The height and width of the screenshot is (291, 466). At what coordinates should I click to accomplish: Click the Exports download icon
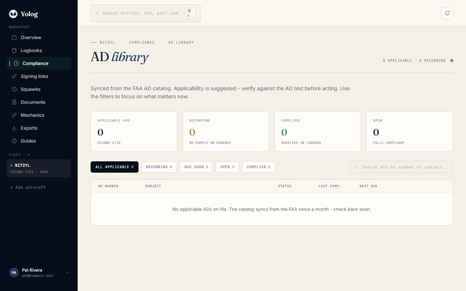(14, 128)
